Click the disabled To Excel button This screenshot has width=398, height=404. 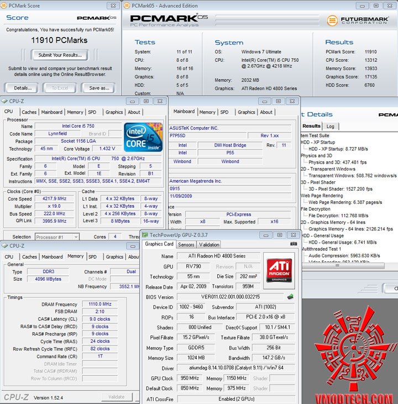60,88
